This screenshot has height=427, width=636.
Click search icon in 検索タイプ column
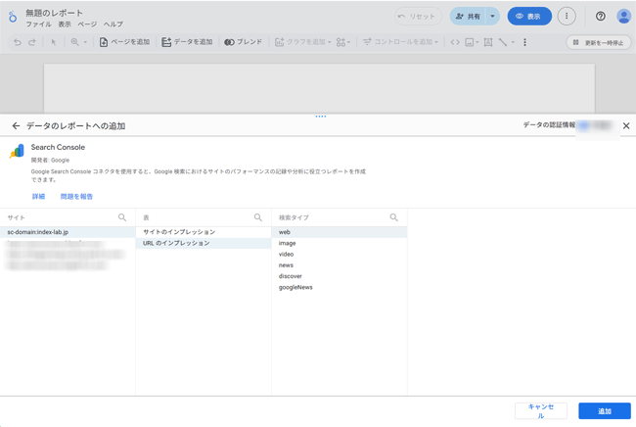coord(394,217)
